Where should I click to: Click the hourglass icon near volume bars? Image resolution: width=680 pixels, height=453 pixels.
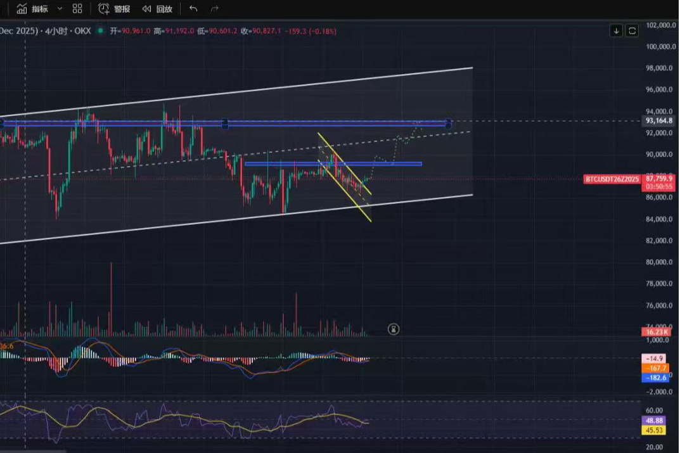394,329
